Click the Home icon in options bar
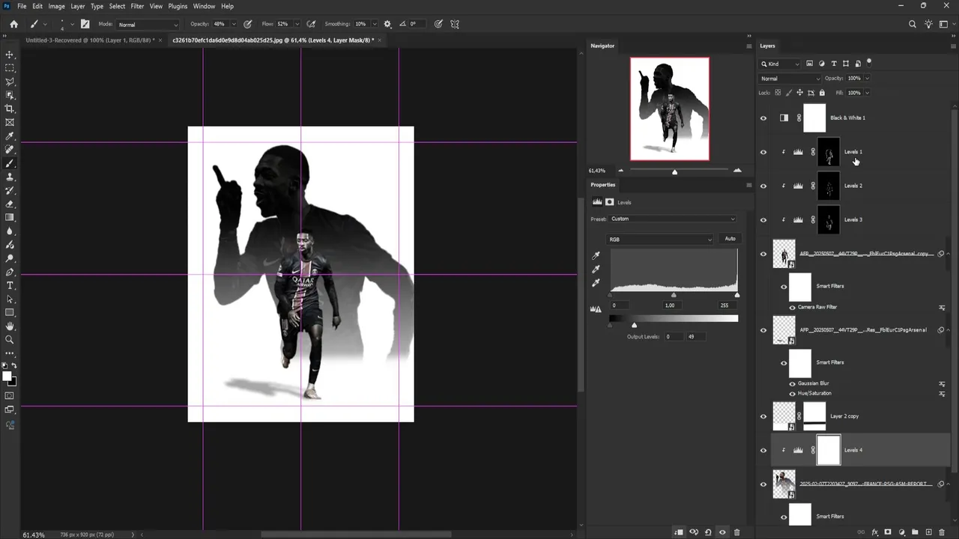The height and width of the screenshot is (539, 959). click(x=13, y=24)
